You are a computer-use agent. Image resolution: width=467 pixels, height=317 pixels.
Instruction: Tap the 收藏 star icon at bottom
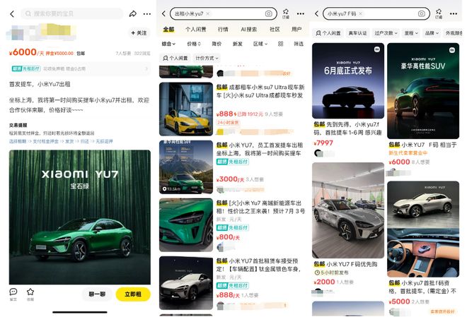[x=30, y=293]
